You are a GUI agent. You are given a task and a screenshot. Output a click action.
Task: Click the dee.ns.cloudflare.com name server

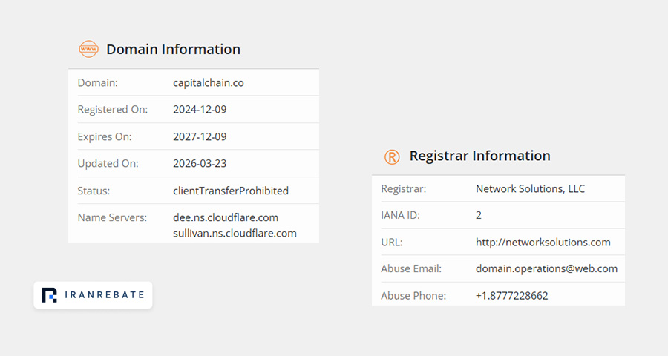click(x=226, y=217)
